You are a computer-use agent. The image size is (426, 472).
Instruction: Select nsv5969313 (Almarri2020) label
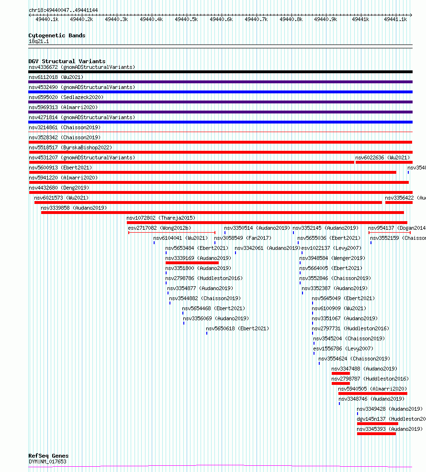tap(63, 107)
